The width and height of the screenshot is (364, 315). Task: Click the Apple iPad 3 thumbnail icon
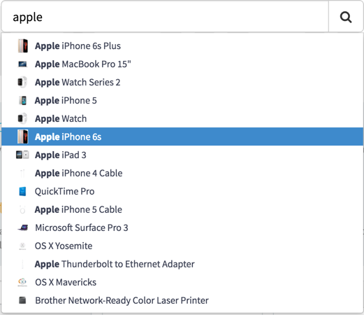click(x=22, y=155)
